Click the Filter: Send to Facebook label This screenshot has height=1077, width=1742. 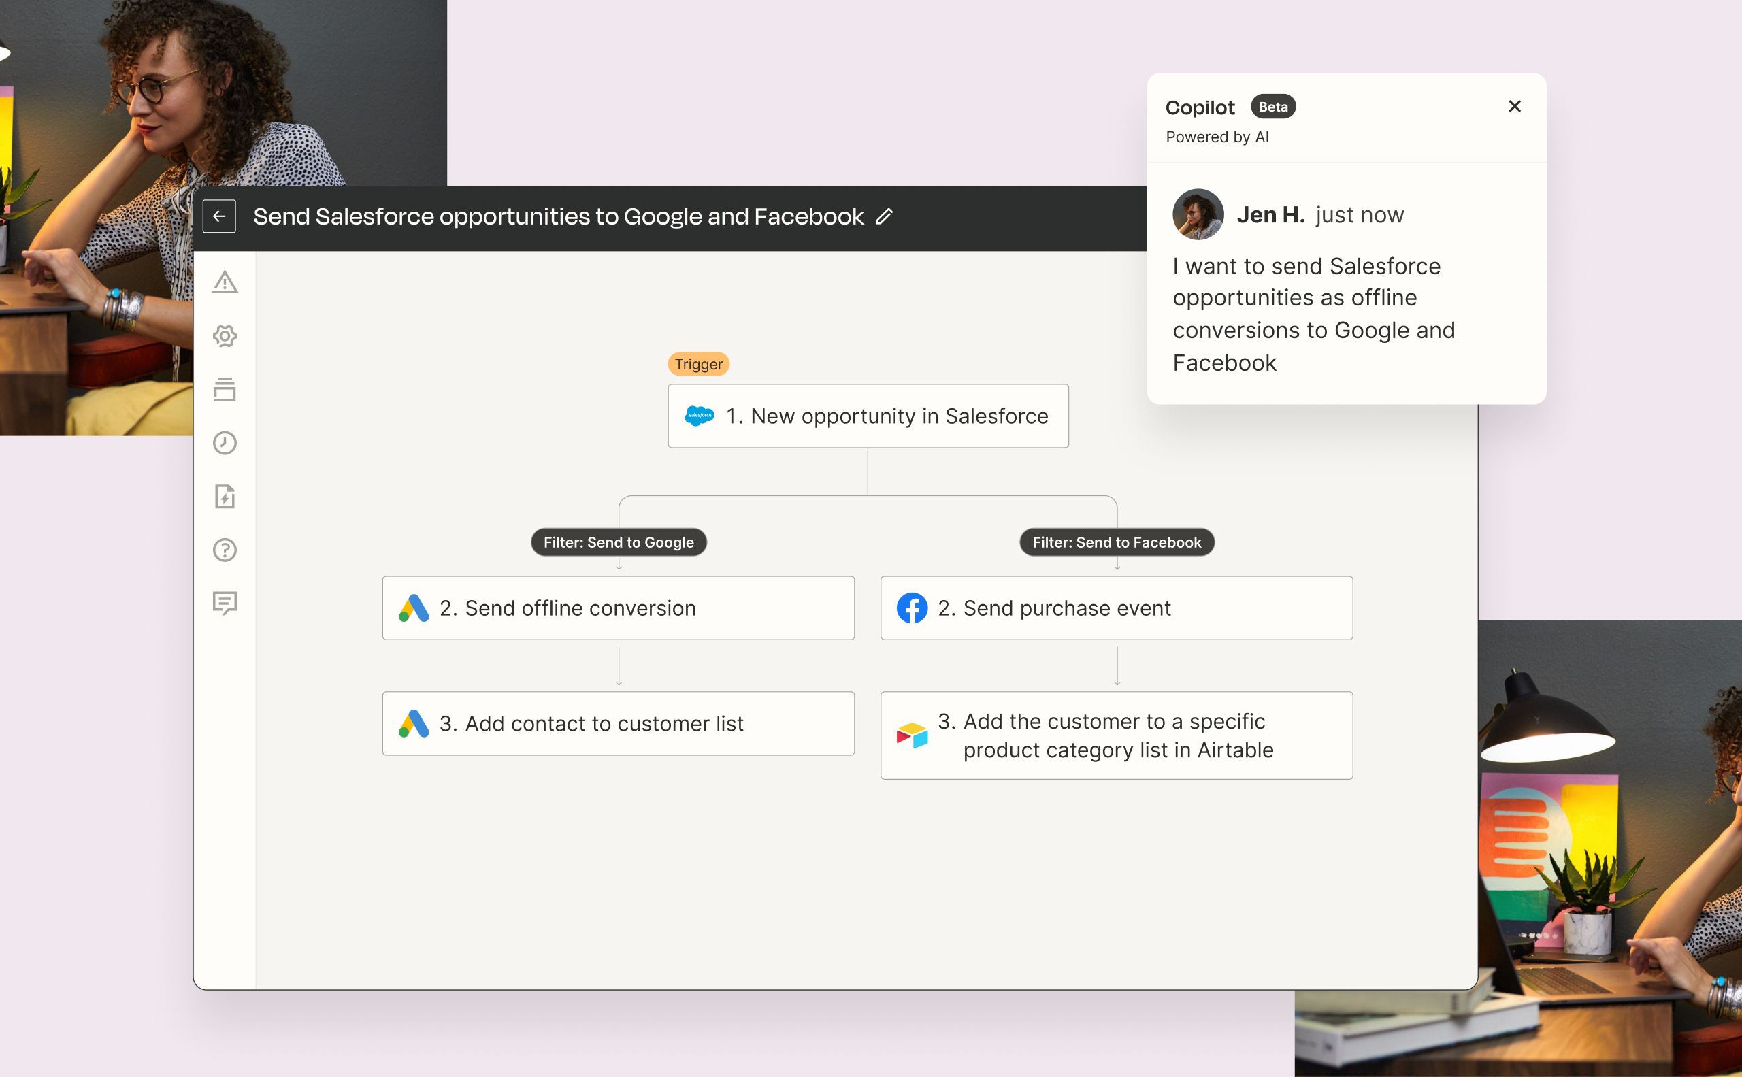click(x=1117, y=542)
